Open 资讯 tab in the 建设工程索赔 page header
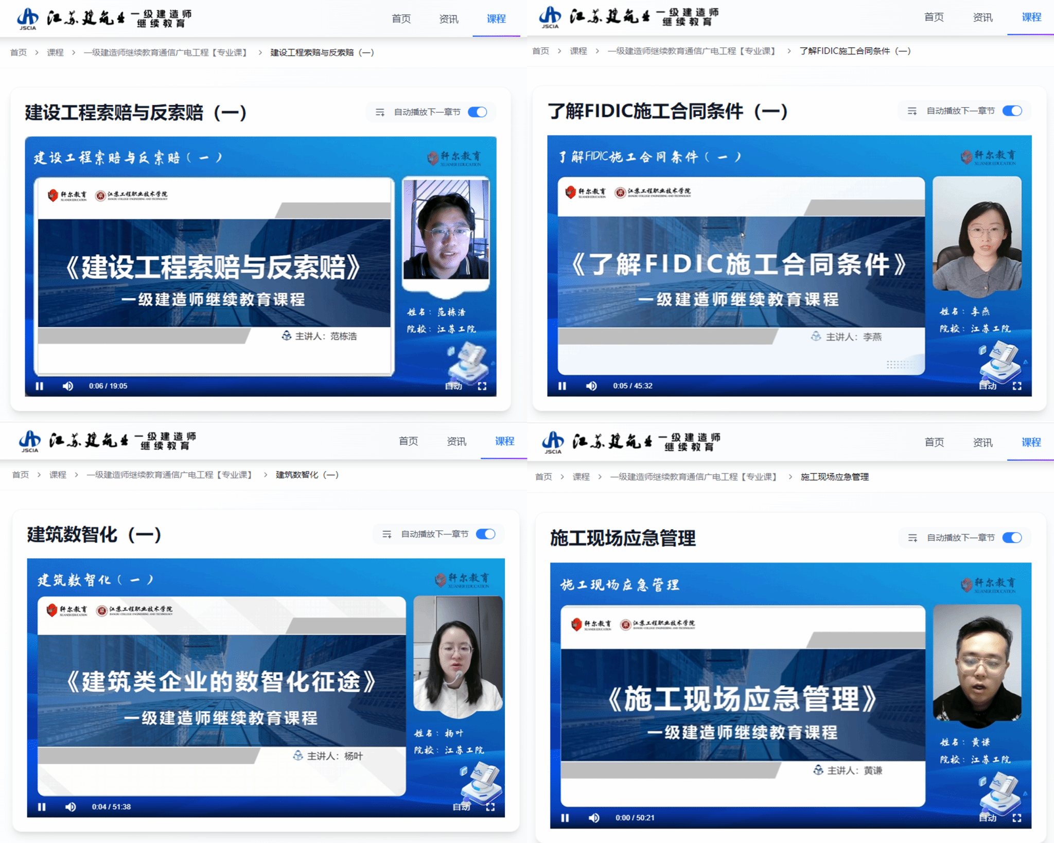 [x=448, y=19]
